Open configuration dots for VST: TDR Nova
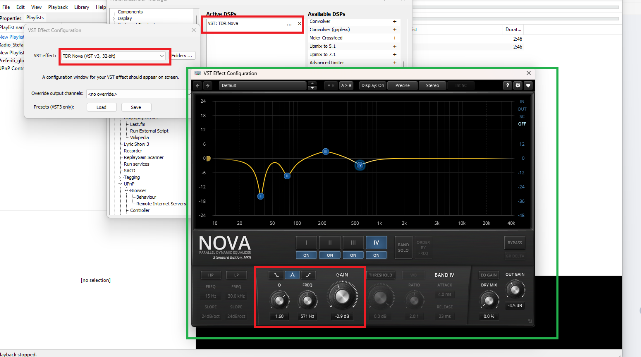The width and height of the screenshot is (641, 357). click(x=289, y=24)
